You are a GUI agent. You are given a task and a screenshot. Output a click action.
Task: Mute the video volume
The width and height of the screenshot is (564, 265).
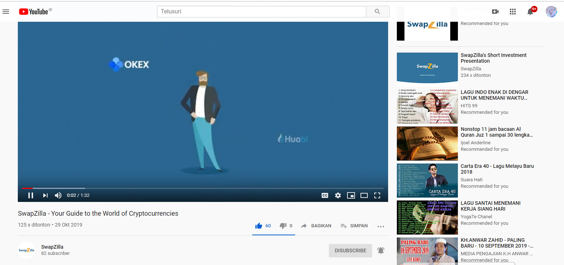[x=58, y=195]
